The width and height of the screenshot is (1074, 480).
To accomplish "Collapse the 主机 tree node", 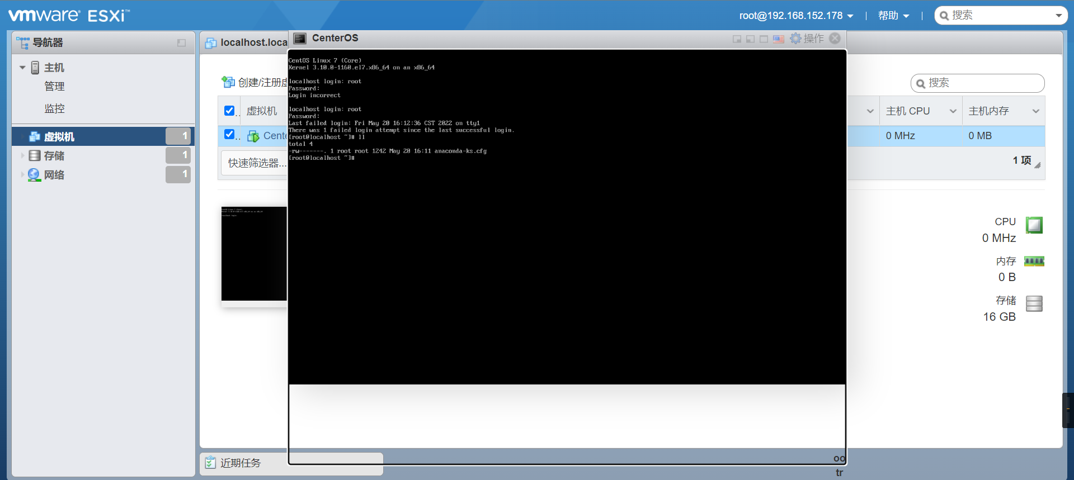I will pyautogui.click(x=22, y=68).
